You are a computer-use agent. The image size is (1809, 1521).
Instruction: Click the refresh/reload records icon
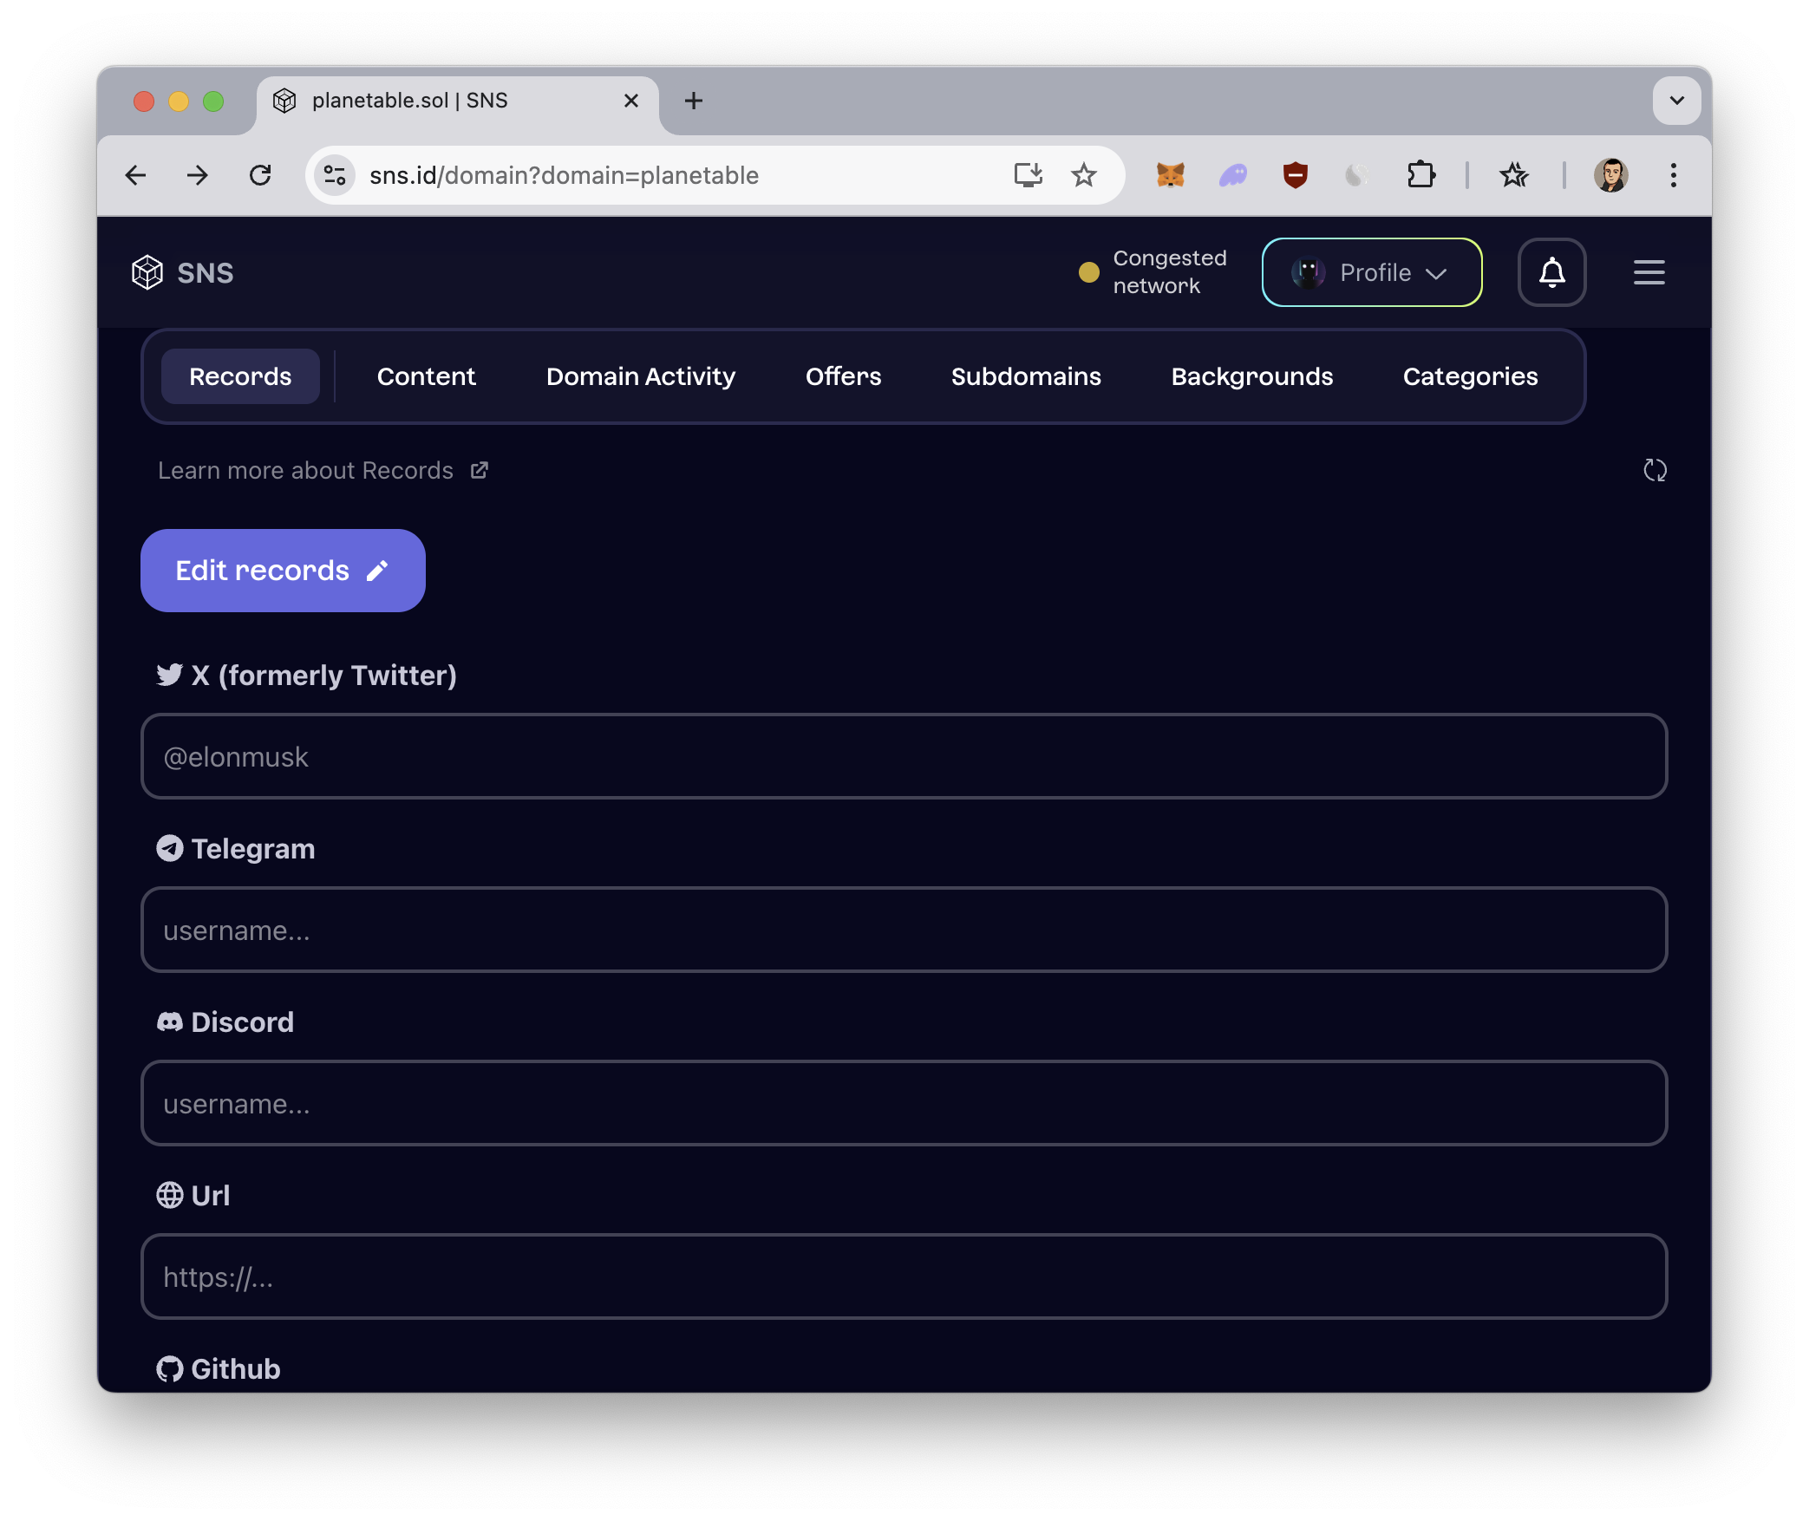(x=1656, y=471)
